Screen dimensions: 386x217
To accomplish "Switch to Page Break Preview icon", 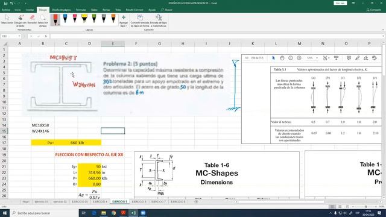I will 347,207.
